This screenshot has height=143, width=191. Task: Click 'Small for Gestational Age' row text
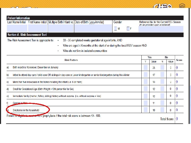tap(43, 89)
